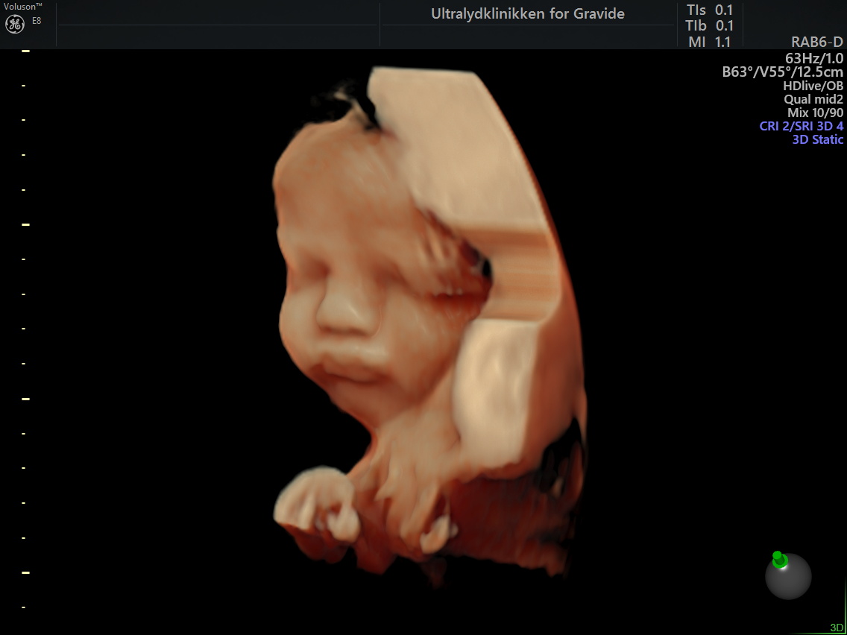Click the 'B63°/V55°/12.5cm' readout
Viewport: 847px width, 635px height.
[782, 72]
